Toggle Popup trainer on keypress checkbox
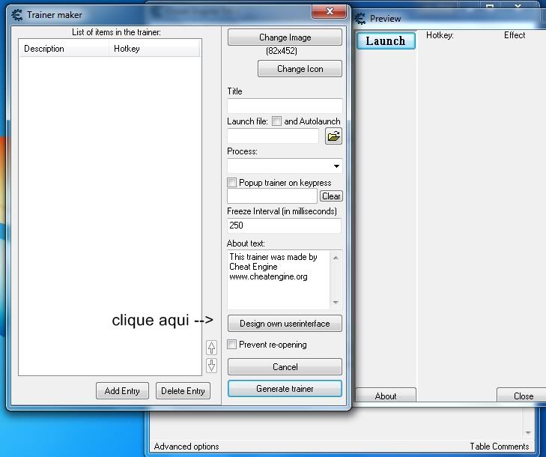The width and height of the screenshot is (546, 457). 232,182
